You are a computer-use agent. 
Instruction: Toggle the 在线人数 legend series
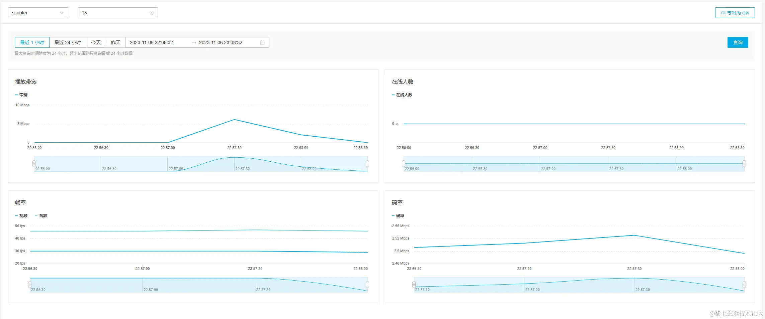402,95
